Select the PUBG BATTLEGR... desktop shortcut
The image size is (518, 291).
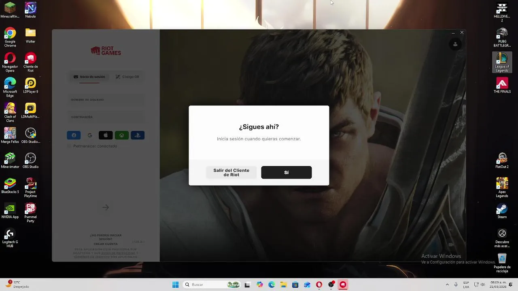tap(502, 38)
